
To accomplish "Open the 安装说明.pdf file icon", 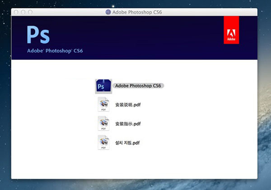I will [x=103, y=104].
